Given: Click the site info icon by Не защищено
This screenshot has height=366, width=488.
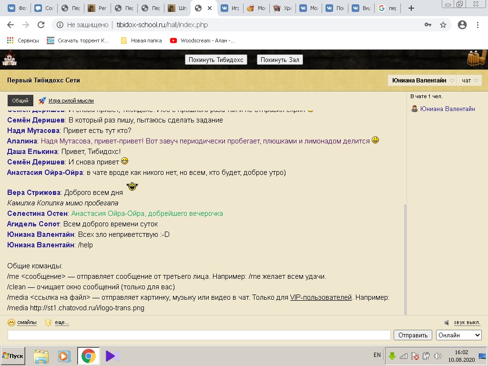Looking at the screenshot, I should (x=60, y=25).
